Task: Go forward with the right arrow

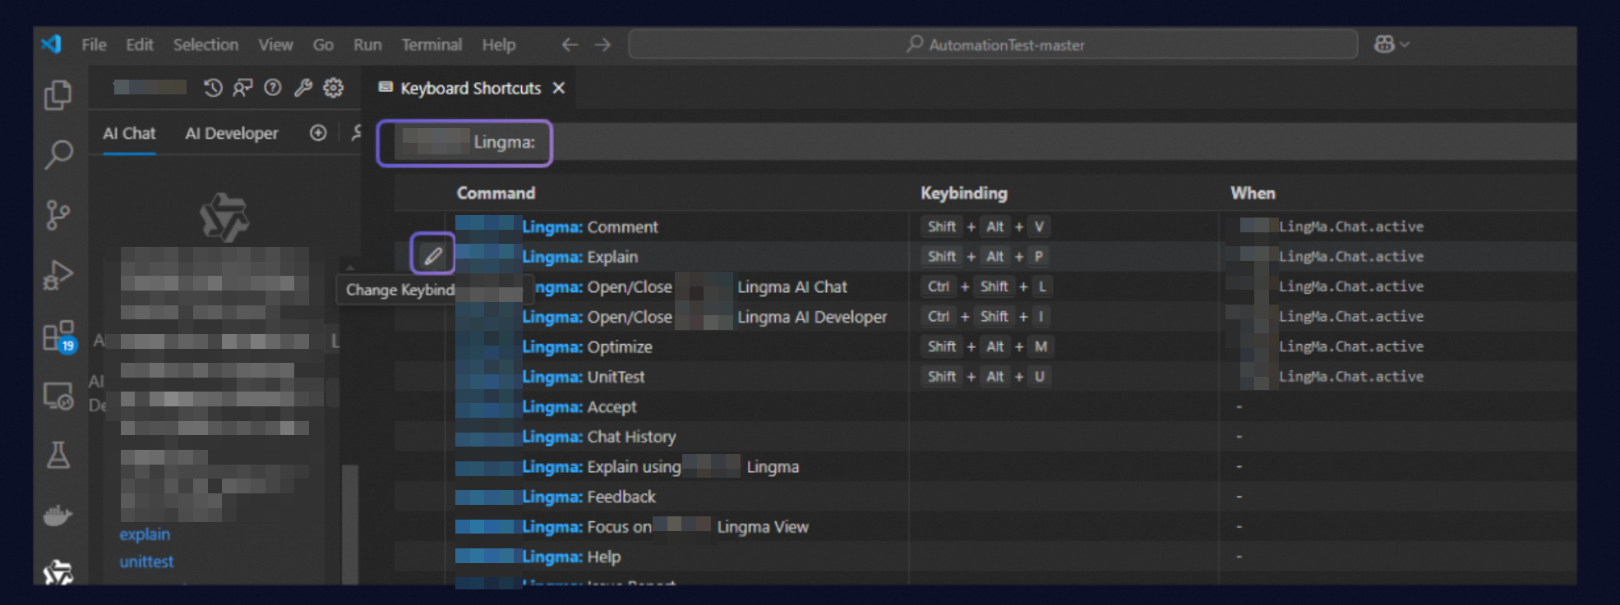Action: click(602, 44)
